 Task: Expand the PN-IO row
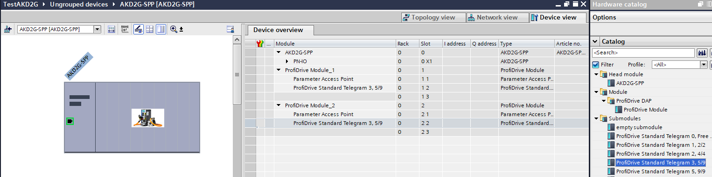tap(287, 61)
